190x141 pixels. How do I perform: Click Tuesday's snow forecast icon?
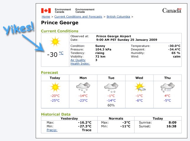click(x=111, y=87)
